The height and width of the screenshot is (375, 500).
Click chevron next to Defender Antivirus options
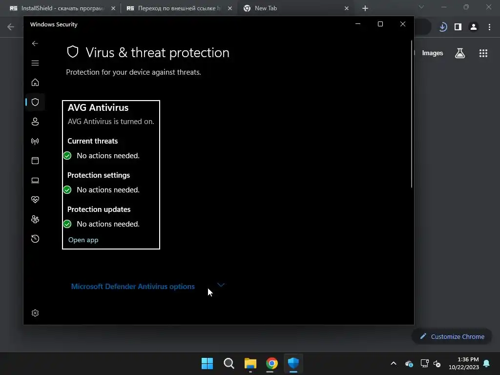click(x=221, y=285)
